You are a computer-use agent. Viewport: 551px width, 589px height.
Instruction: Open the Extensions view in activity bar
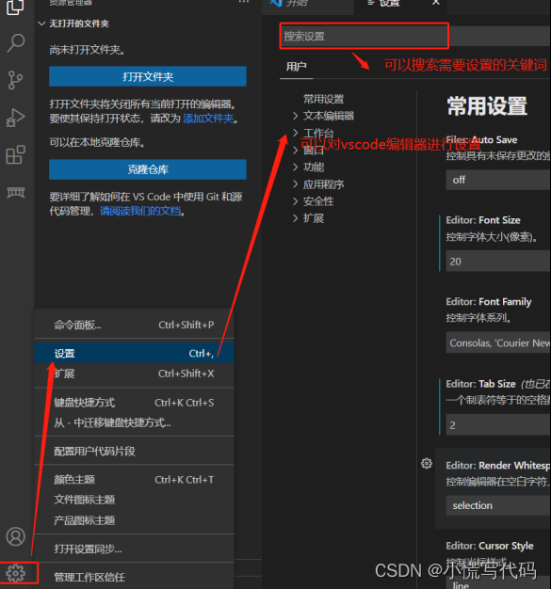(16, 154)
